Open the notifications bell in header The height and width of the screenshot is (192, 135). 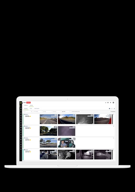tap(110, 102)
